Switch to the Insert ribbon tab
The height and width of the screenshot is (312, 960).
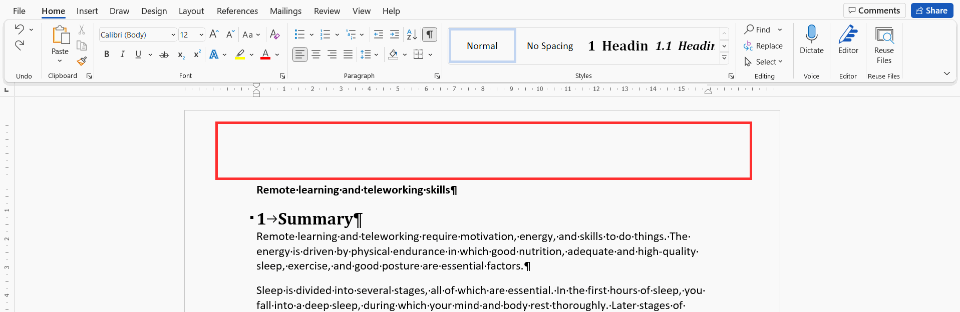click(x=87, y=11)
